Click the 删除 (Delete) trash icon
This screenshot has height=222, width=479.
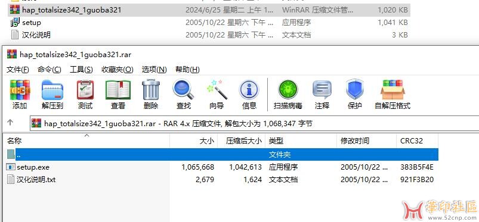pyautogui.click(x=151, y=90)
